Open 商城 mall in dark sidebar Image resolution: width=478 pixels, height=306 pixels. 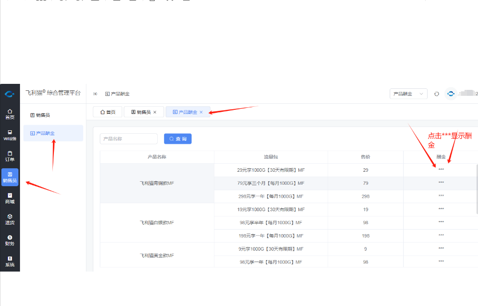pos(10,198)
